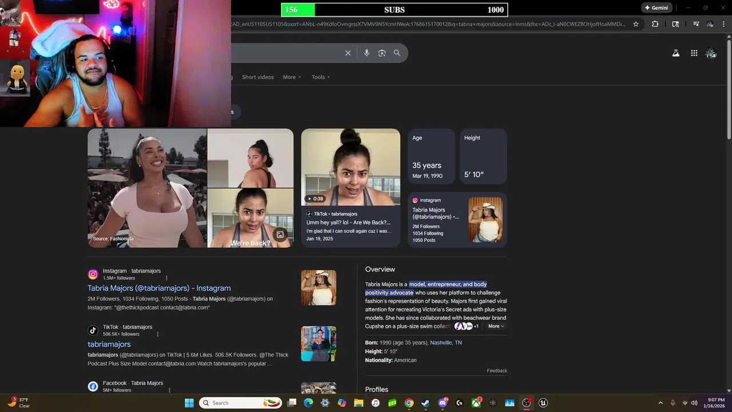The width and height of the screenshot is (732, 412).
Task: Click overview source icons with +1
Action: pos(467,326)
